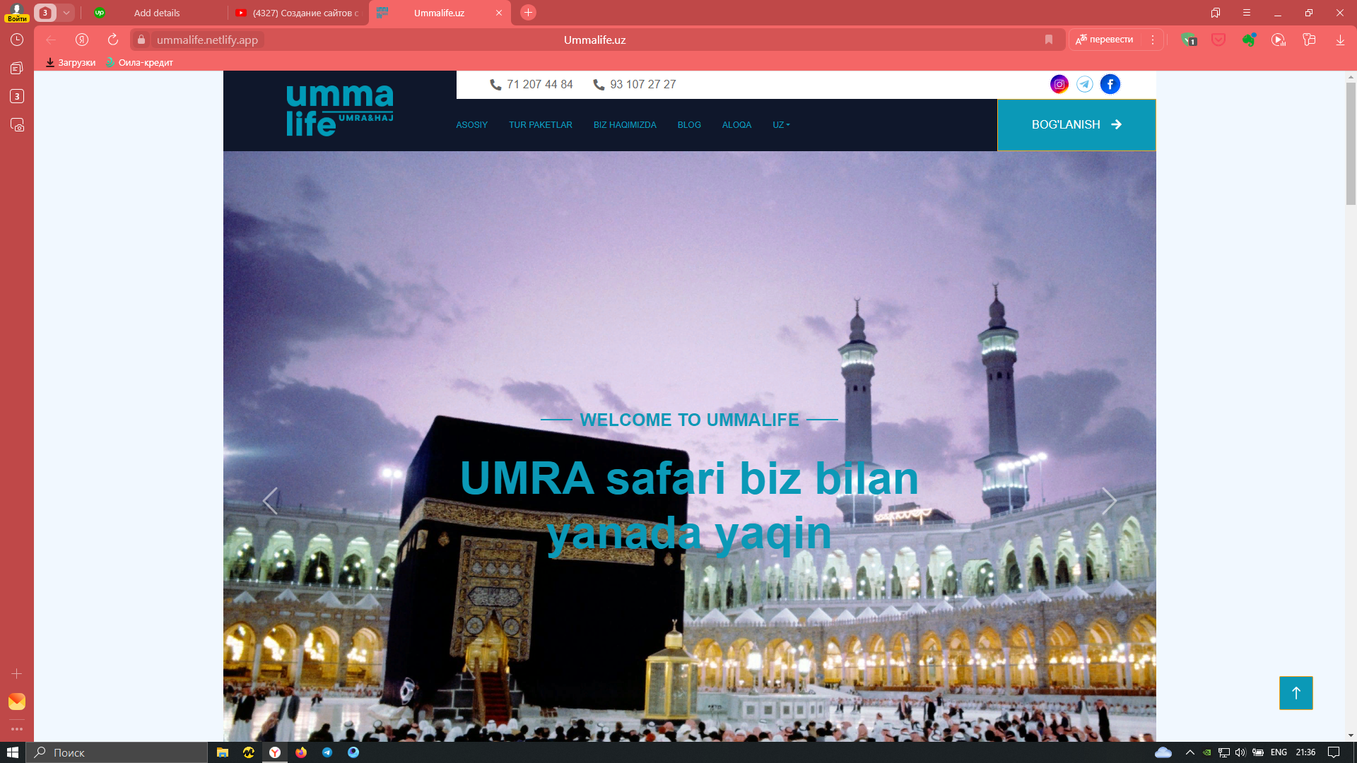This screenshot has height=763, width=1357.
Task: Open the BIZ HAQIMIZDA menu item
Action: [625, 125]
